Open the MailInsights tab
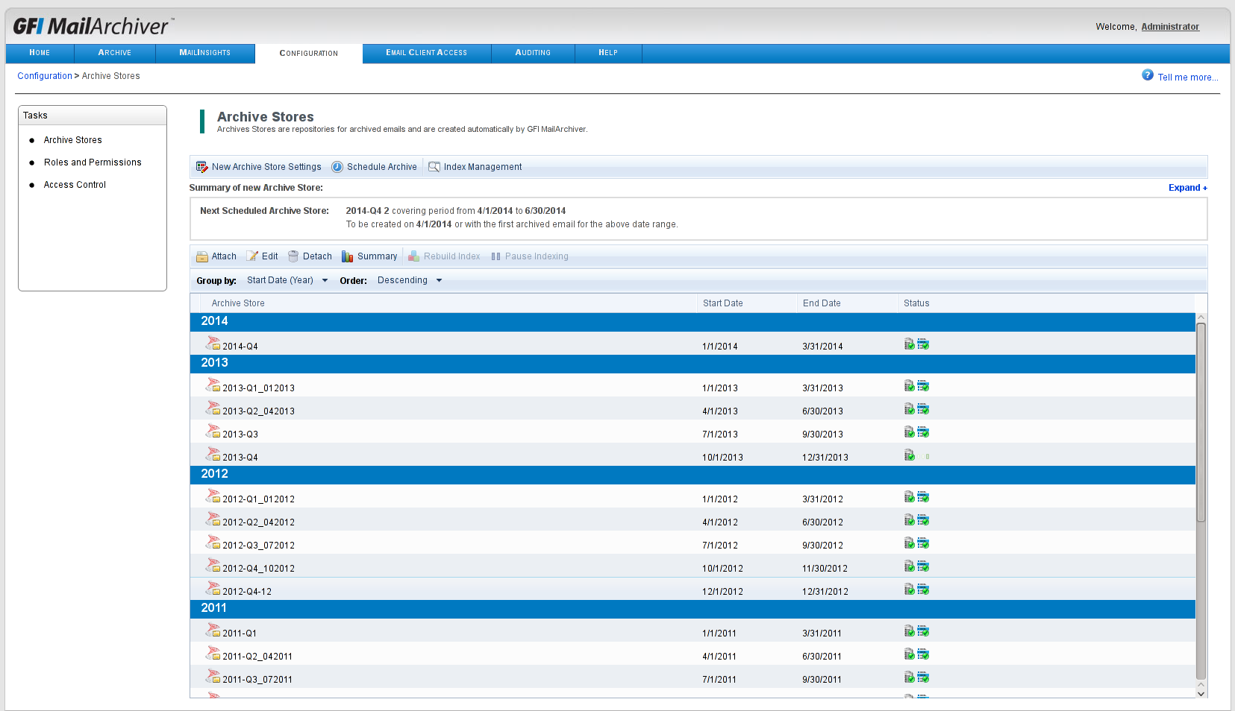The height and width of the screenshot is (711, 1235). 205,53
